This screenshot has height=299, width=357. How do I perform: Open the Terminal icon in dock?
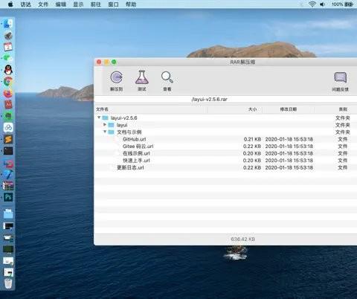coord(8,151)
